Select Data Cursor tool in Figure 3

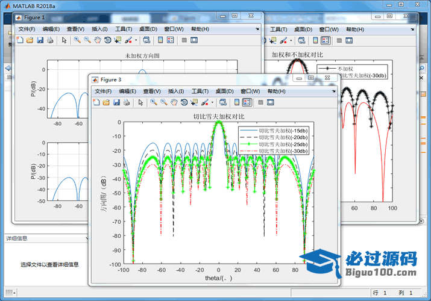click(x=194, y=102)
